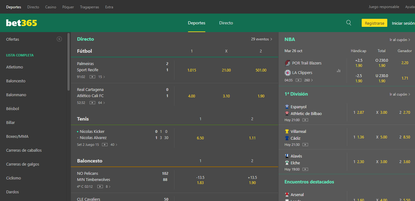Click the Elche jersey icon
Viewport: 415px width, 201px height.
click(287, 163)
